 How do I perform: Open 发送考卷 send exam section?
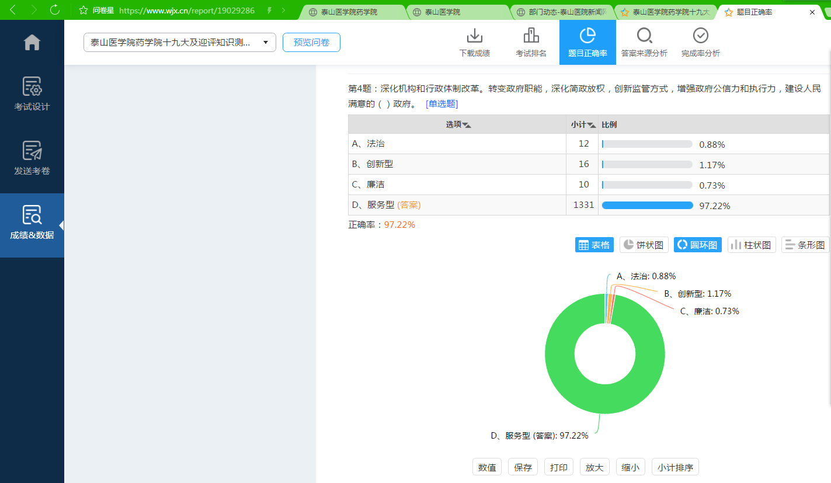coord(32,158)
